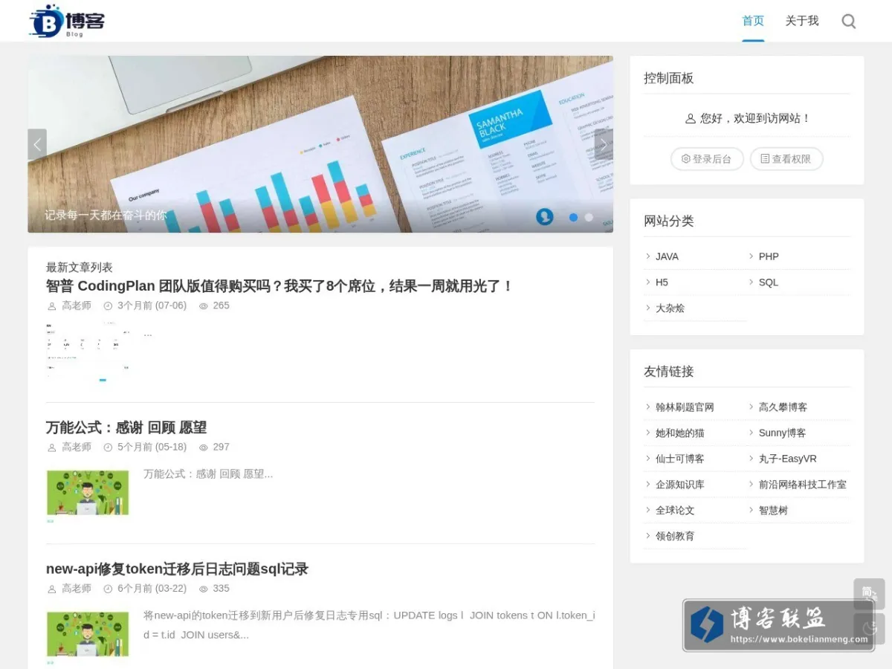The height and width of the screenshot is (669, 892).
Task: Open the search magnifier icon in header
Action: click(848, 21)
